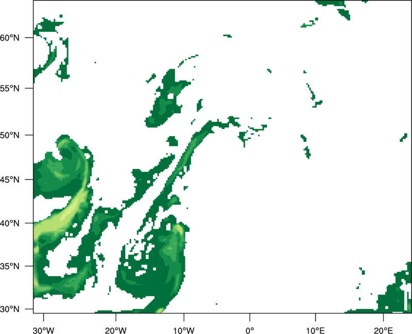Click the 10°E longitude label
The image size is (412, 334).
pyautogui.click(x=315, y=330)
